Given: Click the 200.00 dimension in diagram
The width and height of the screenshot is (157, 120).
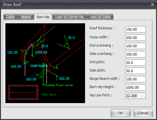Looking at the screenshot, I should (x=64, y=79).
